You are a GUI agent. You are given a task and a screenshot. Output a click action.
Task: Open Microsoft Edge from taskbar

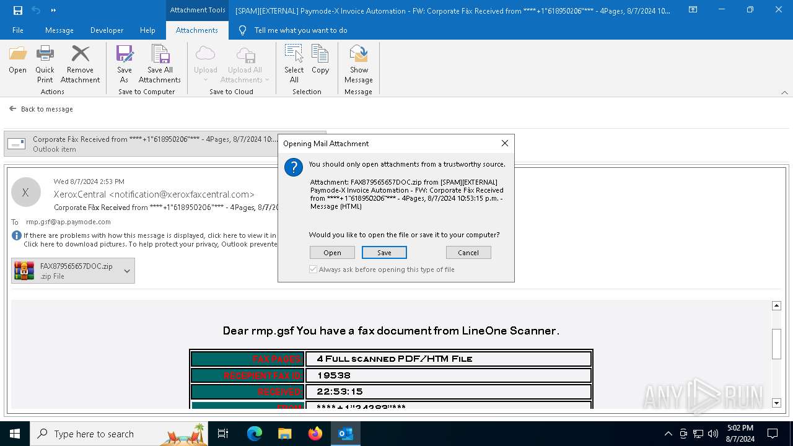(255, 434)
